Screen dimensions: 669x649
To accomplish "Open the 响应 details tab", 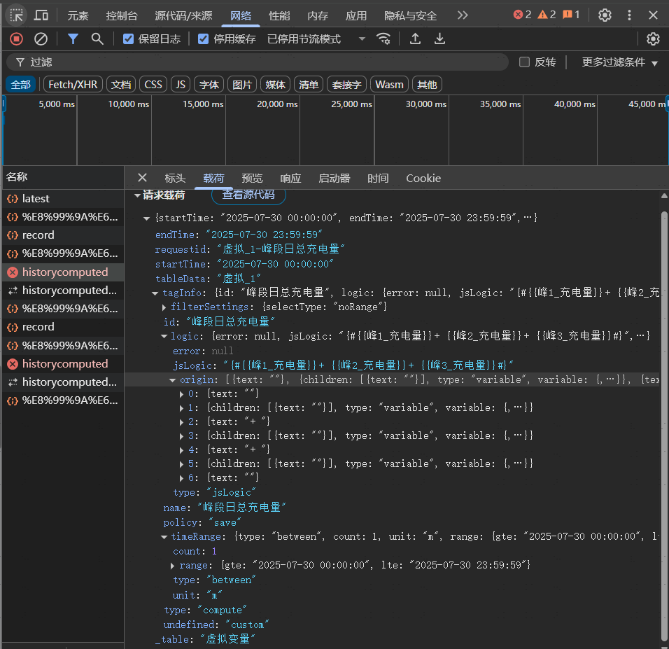I will (290, 178).
